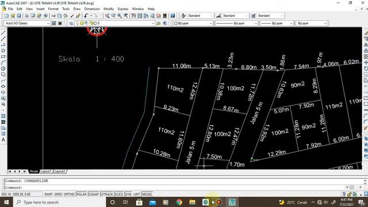This screenshot has height=207, width=368.
Task: Toggle POLAR tracking
Action: tap(82, 194)
